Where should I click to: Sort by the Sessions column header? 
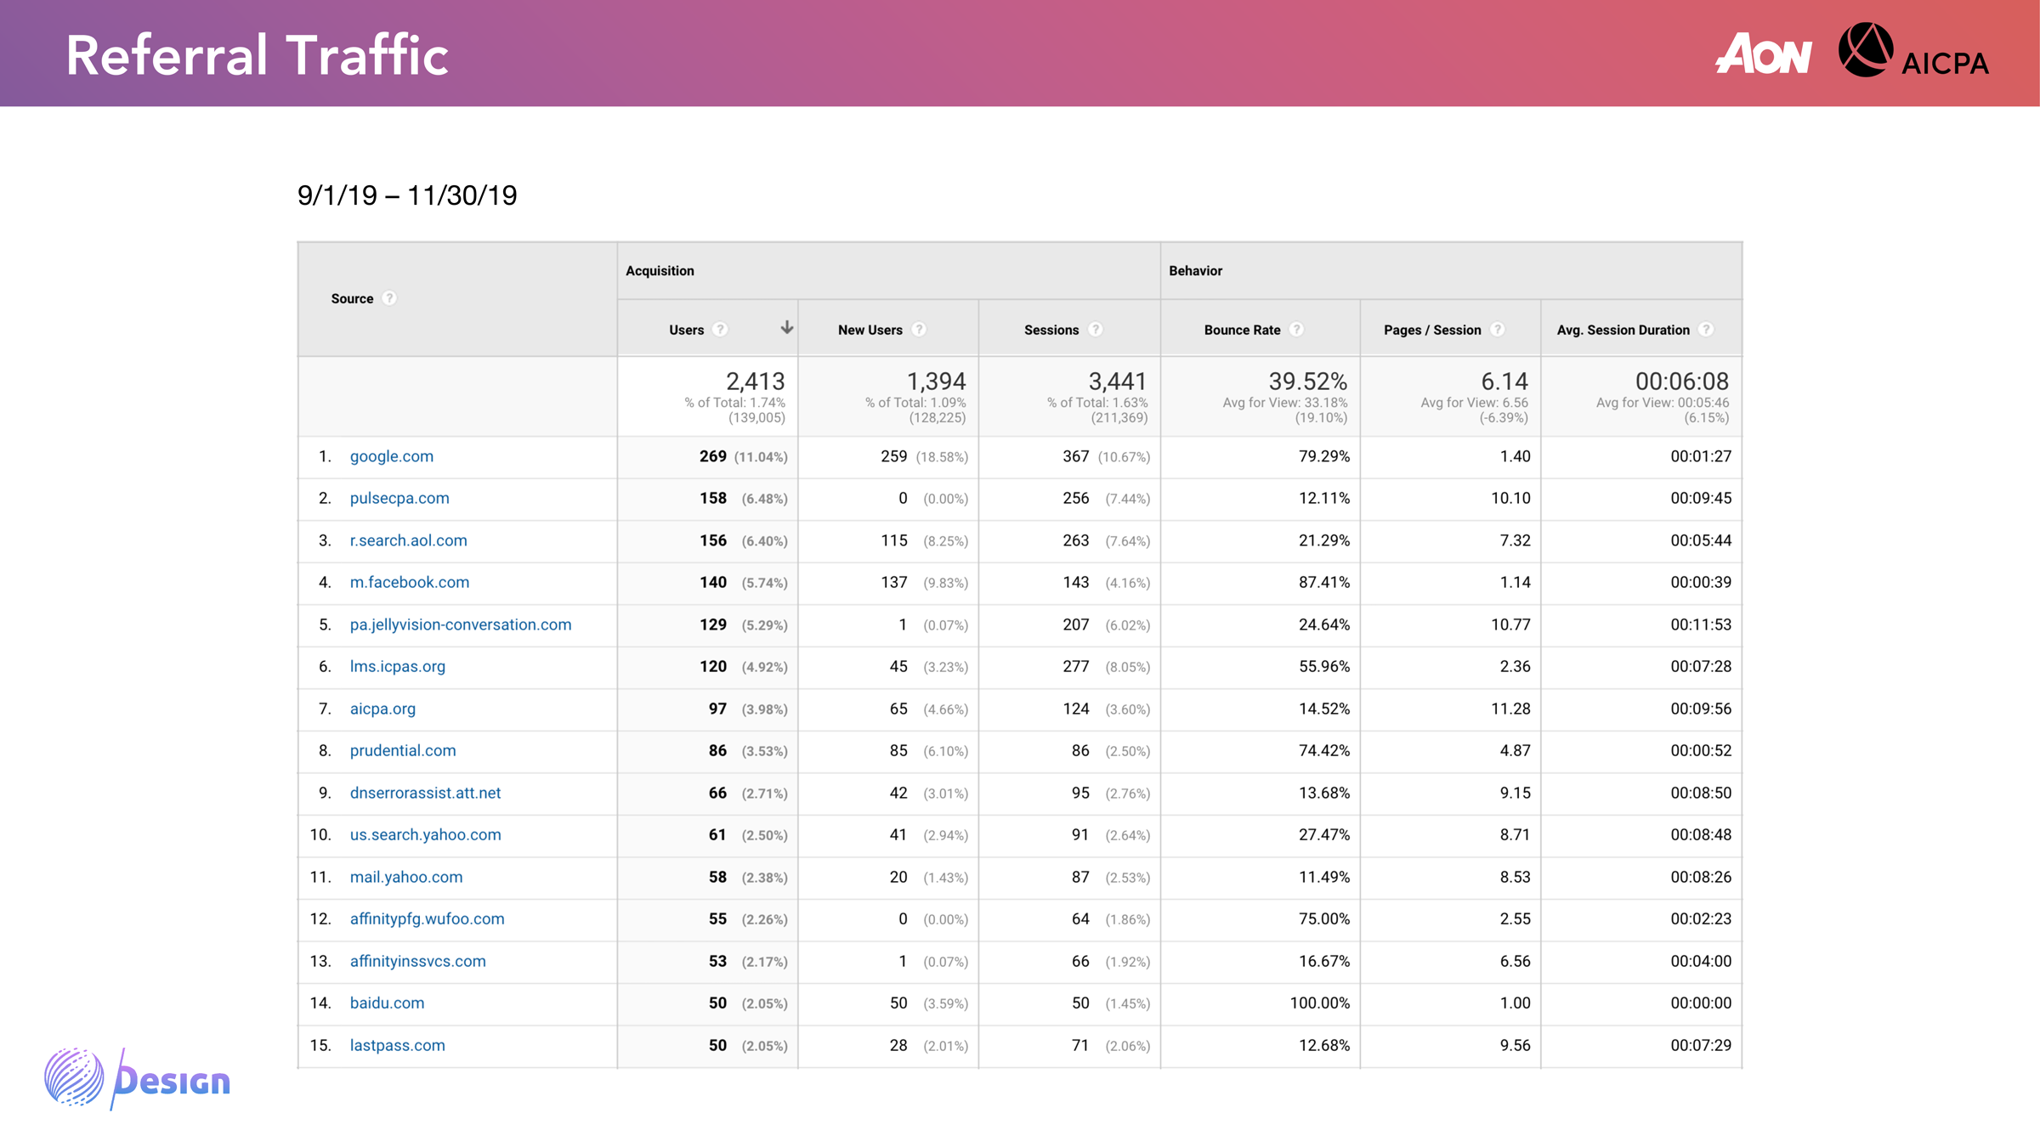[1051, 330]
